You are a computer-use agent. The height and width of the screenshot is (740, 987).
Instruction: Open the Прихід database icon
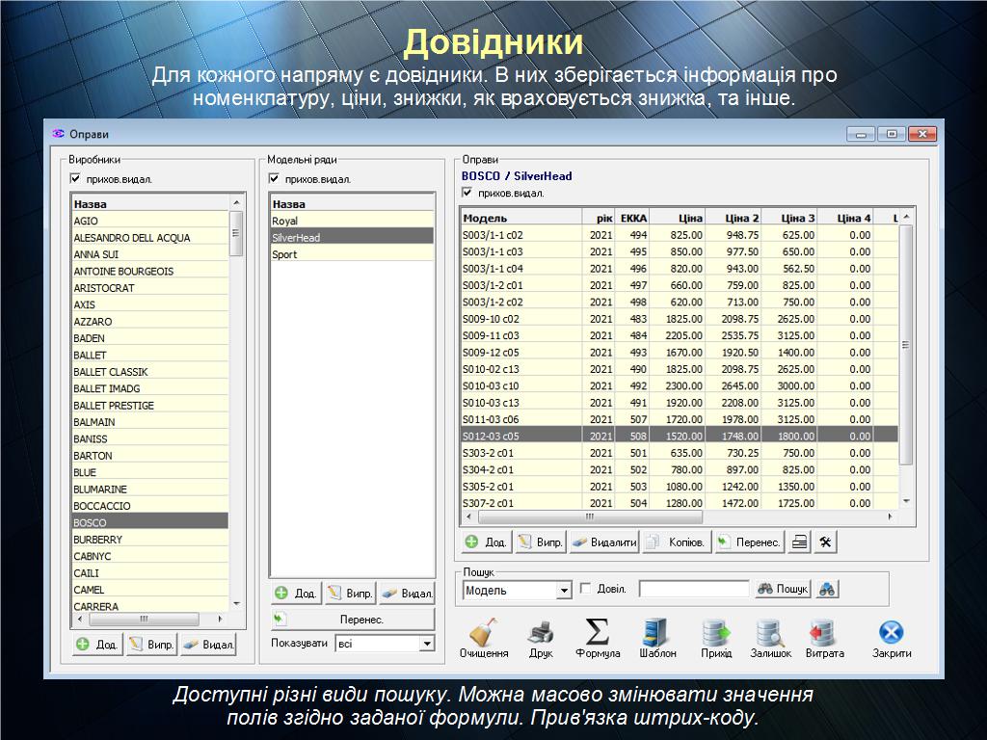coord(716,633)
